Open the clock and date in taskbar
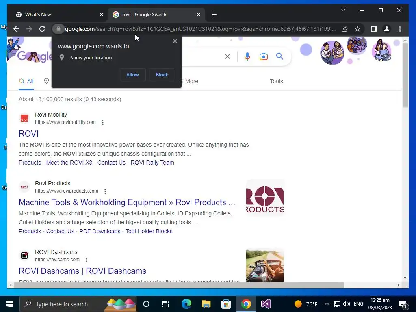Image resolution: width=416 pixels, height=312 pixels. [380, 304]
